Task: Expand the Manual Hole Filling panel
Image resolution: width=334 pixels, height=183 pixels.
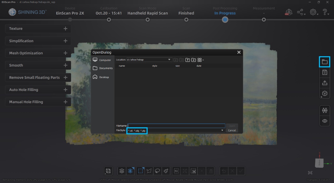Action: 38,102
